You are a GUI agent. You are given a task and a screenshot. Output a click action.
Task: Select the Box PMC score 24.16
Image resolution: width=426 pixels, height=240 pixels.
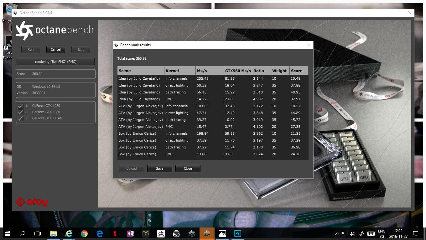(295, 154)
